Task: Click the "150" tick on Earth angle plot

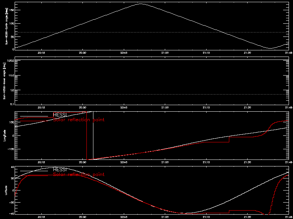Action: [x=11, y=10]
